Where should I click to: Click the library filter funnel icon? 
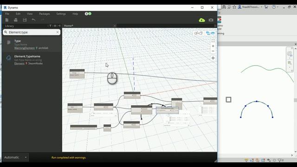[51, 26]
